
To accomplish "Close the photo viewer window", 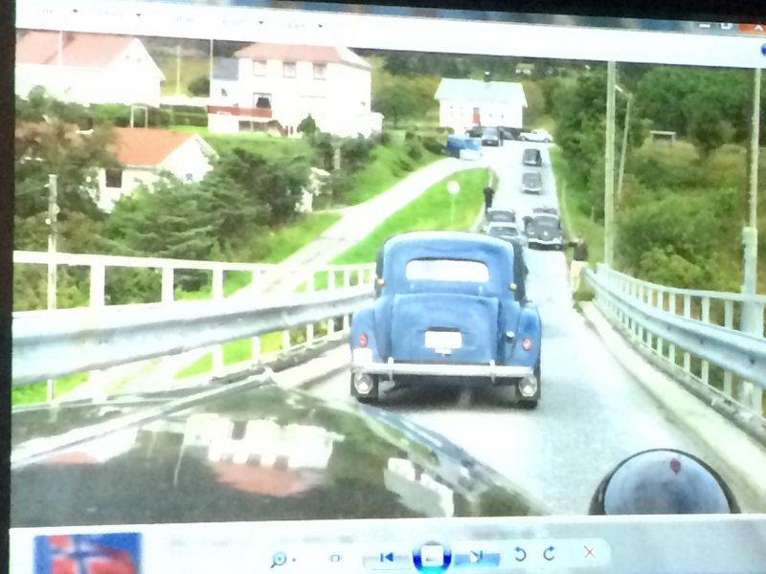I will [753, 27].
